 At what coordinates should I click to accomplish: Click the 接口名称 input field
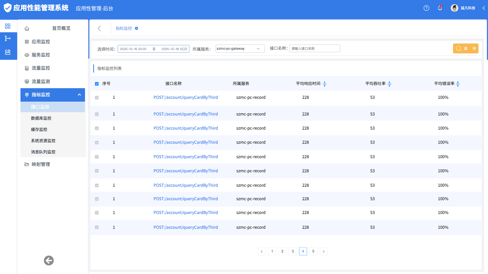click(x=314, y=48)
